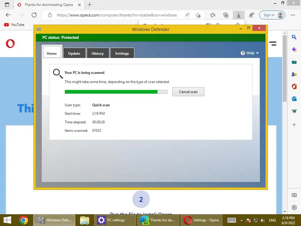
Task: Click ENG language indicator in tray
Action: [272, 220]
